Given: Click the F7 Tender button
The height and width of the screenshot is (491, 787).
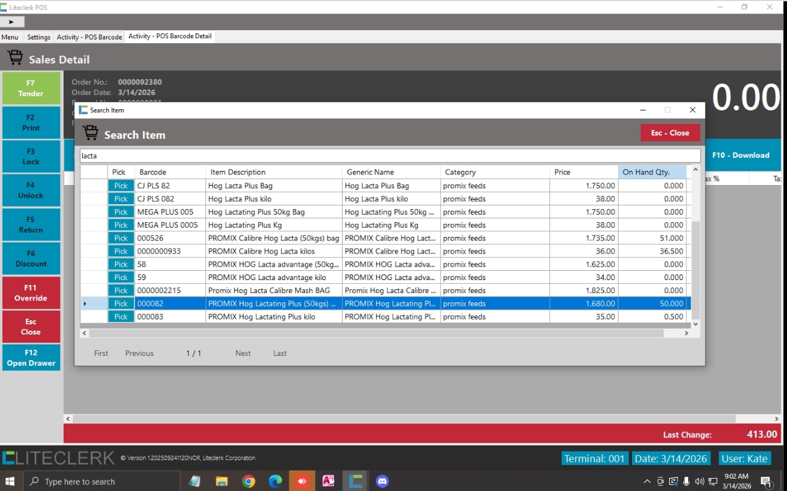Looking at the screenshot, I should [x=31, y=88].
